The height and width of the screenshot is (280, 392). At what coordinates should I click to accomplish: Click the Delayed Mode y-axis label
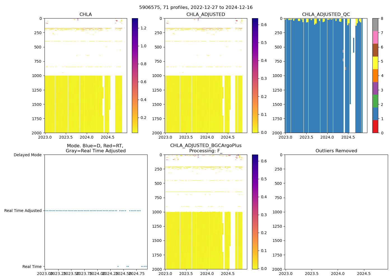pyautogui.click(x=27, y=155)
